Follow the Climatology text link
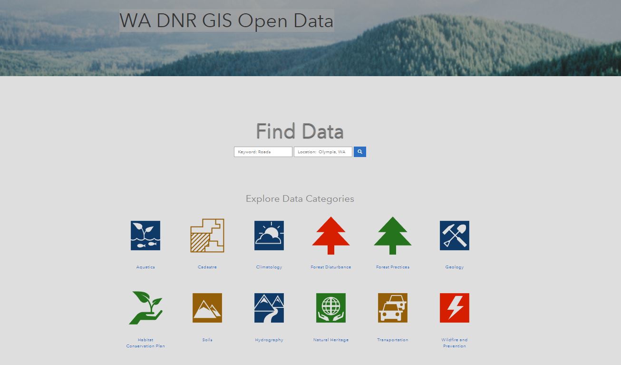 269,267
